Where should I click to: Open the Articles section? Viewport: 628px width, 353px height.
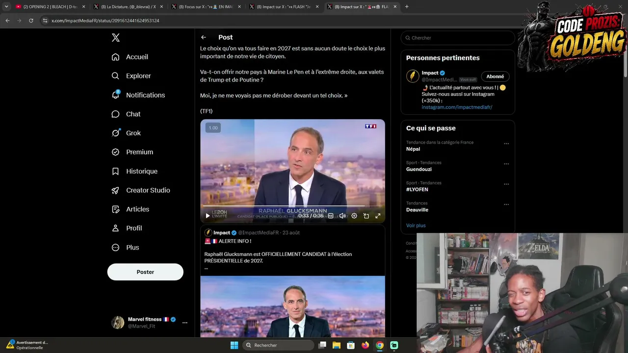131,209
